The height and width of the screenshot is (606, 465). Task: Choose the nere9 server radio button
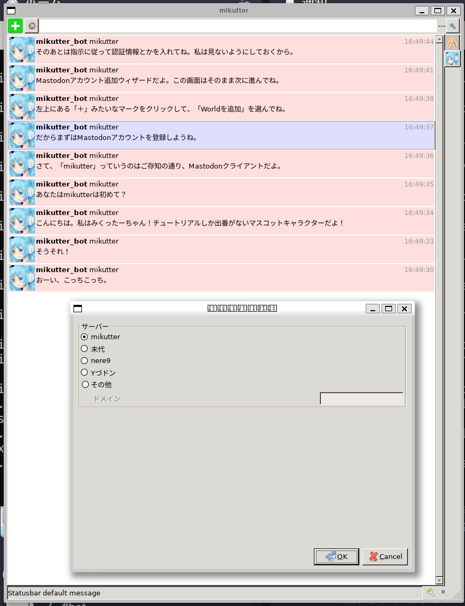click(x=85, y=360)
